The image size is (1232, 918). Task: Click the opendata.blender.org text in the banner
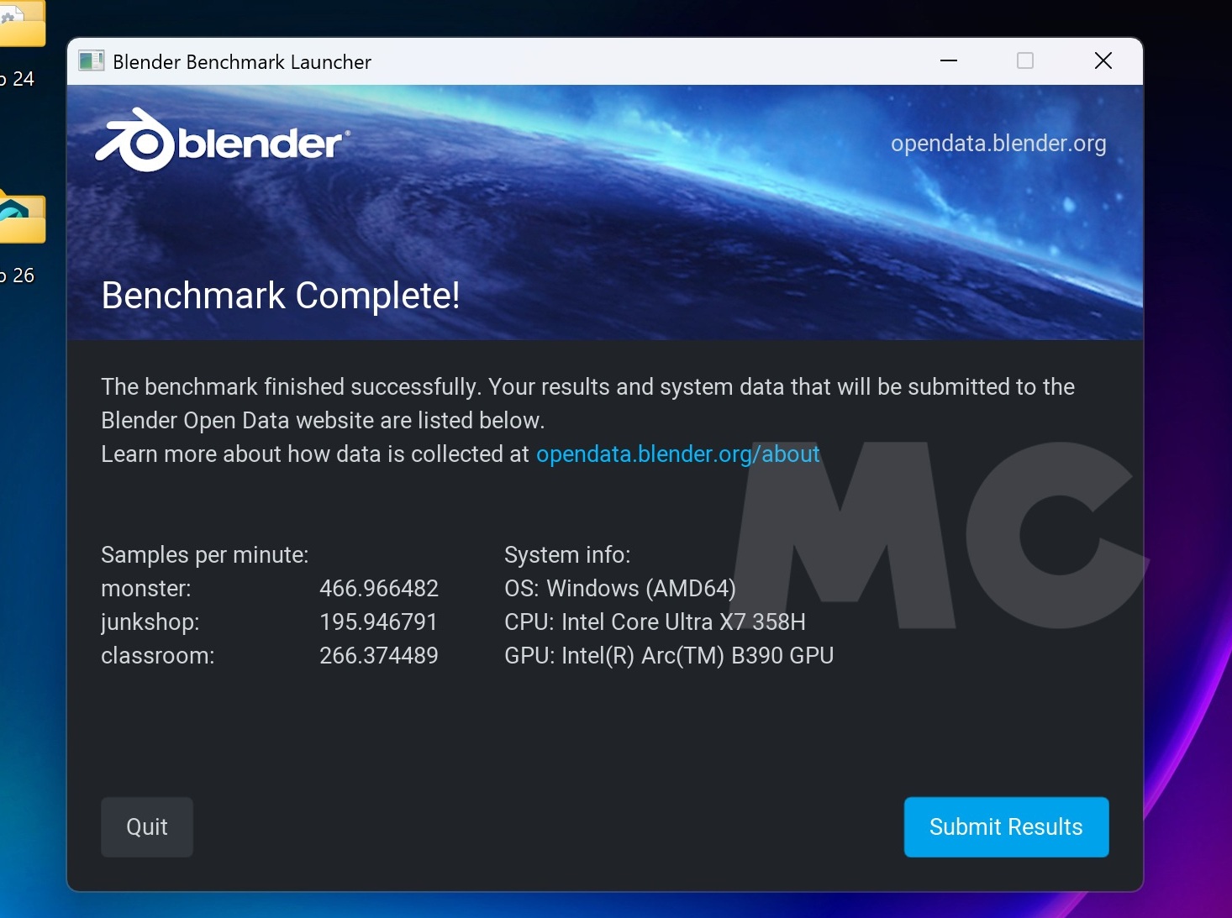[x=999, y=144]
